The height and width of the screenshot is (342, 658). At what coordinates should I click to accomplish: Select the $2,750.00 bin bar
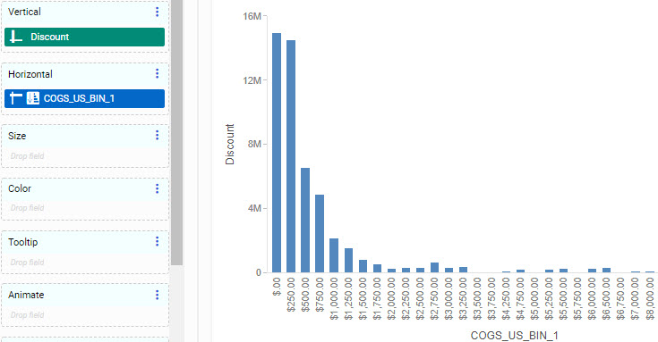click(x=434, y=268)
